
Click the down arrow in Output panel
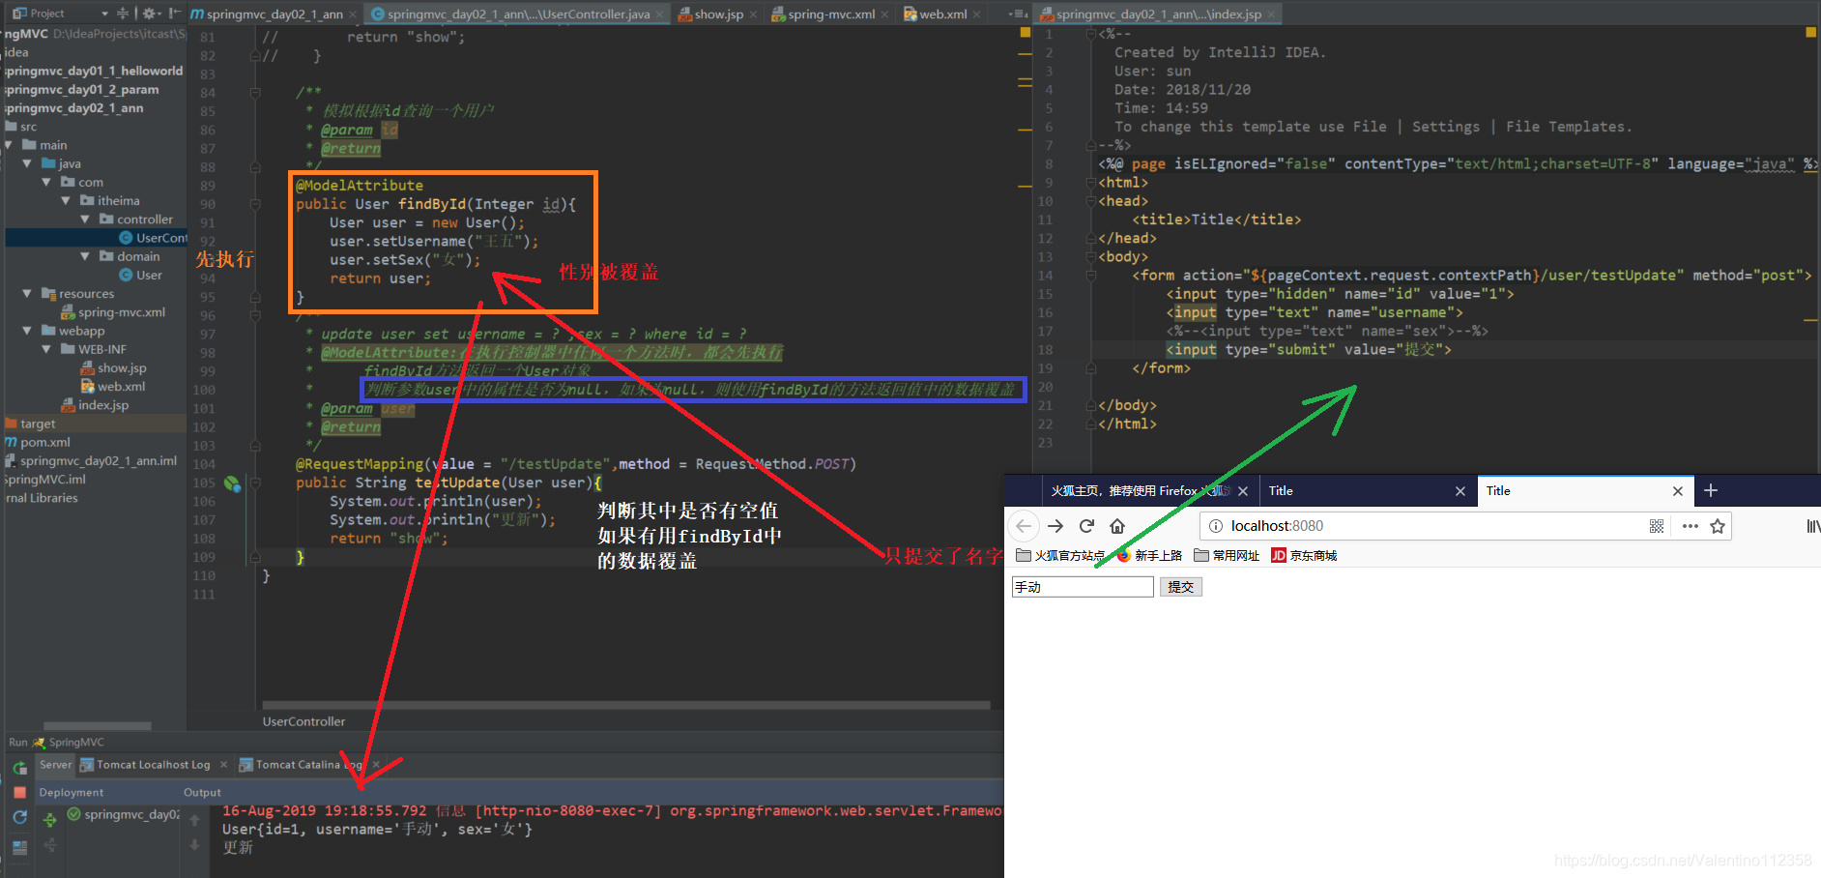click(x=194, y=844)
